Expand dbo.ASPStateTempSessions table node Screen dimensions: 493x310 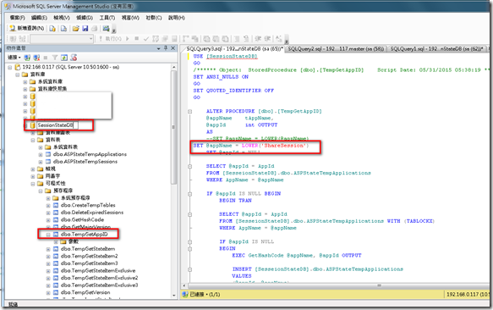click(41, 162)
